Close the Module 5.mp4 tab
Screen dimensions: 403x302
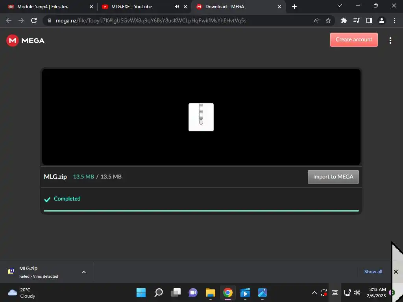91,7
